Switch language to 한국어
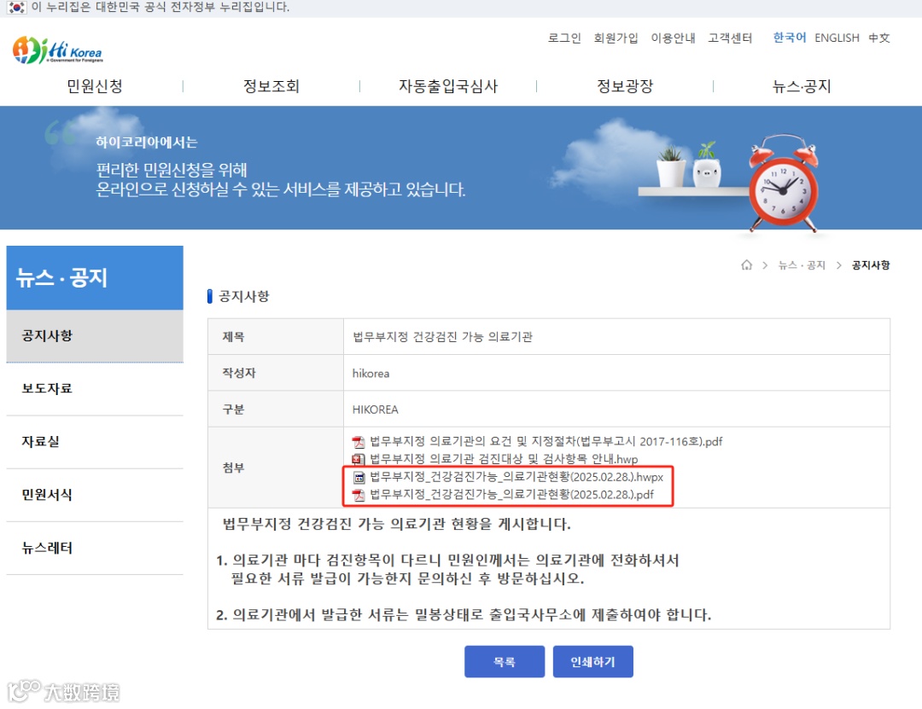This screenshot has width=922, height=709. click(789, 38)
